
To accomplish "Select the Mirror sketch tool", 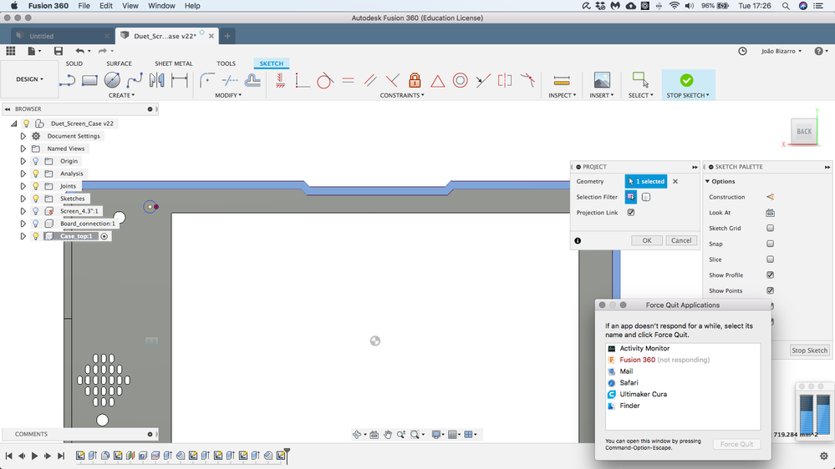I will (x=157, y=80).
